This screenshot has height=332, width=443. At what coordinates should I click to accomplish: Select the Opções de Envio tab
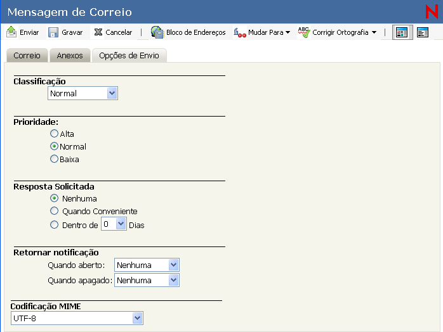coord(129,56)
